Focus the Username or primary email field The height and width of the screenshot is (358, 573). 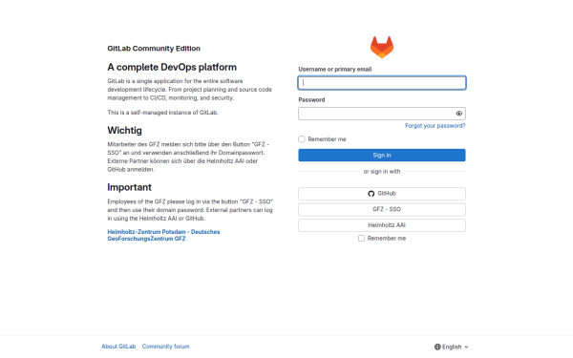[382, 83]
